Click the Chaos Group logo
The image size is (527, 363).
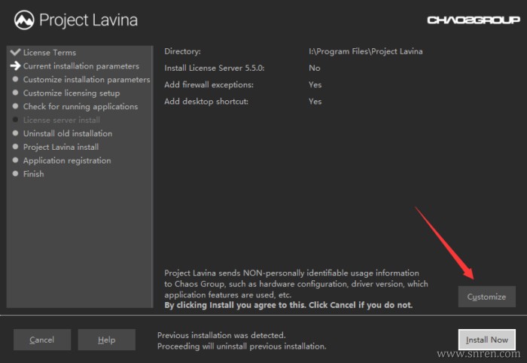pos(474,20)
